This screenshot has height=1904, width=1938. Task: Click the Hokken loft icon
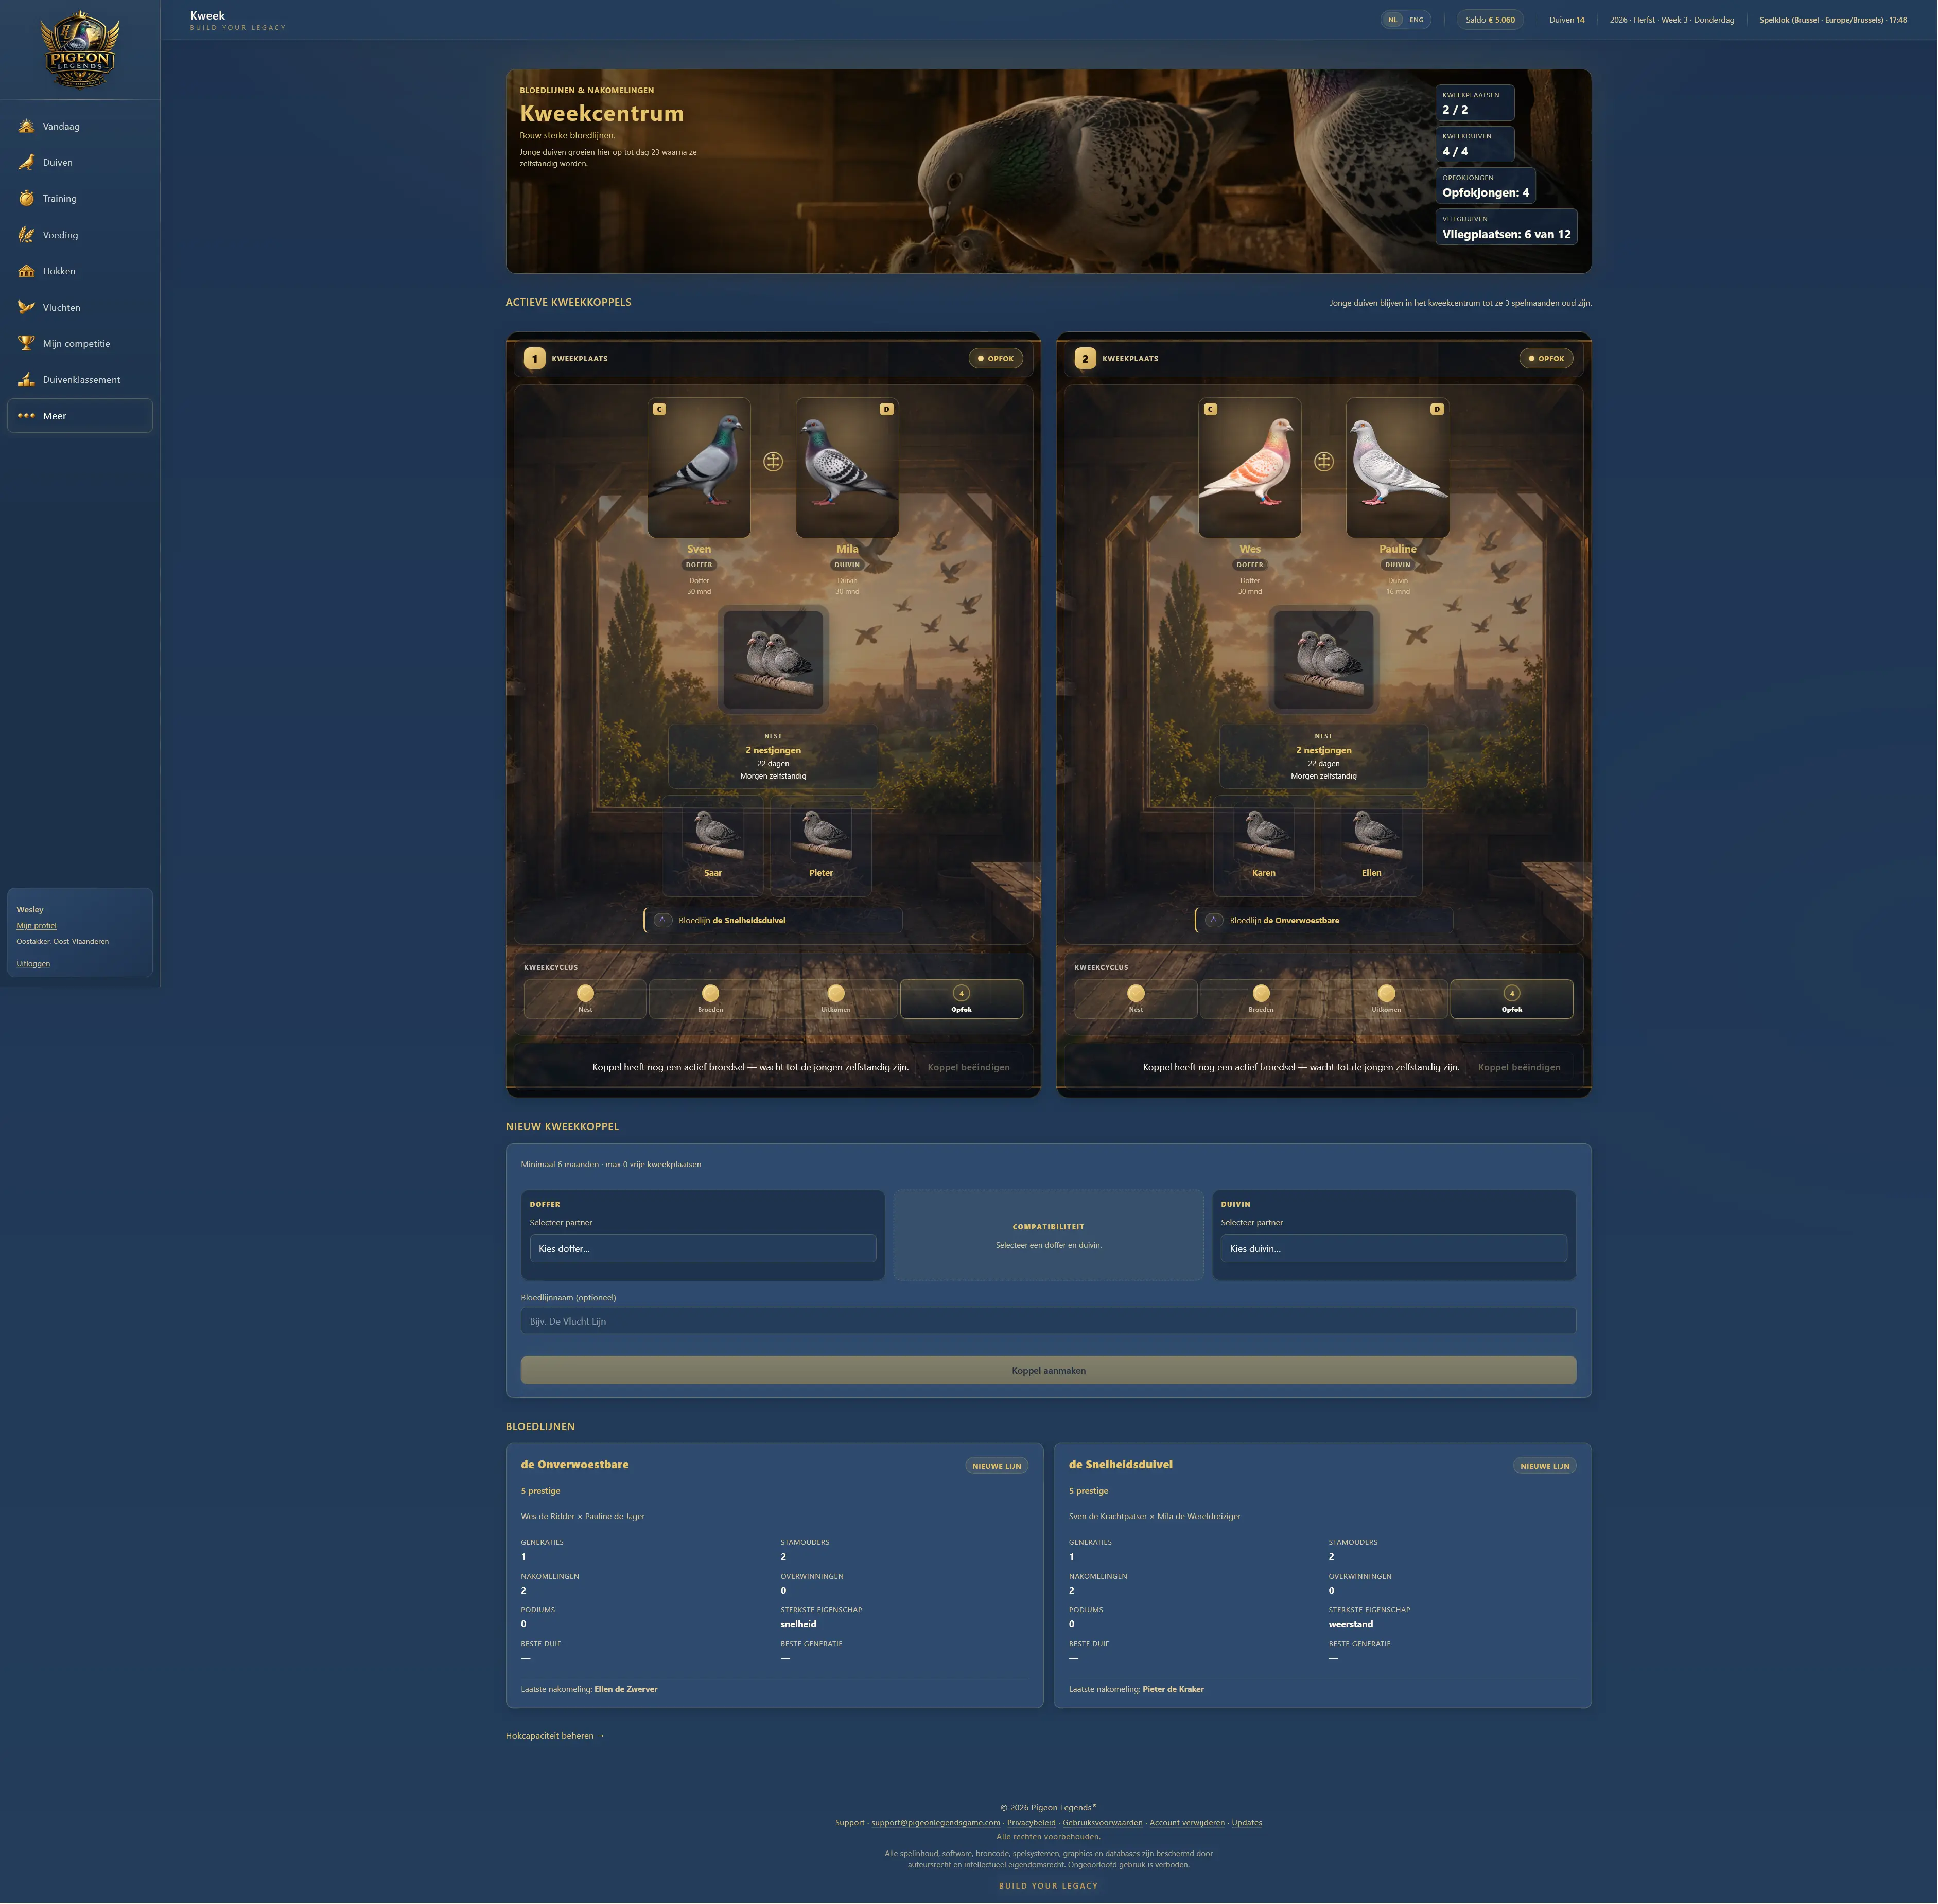coord(26,271)
